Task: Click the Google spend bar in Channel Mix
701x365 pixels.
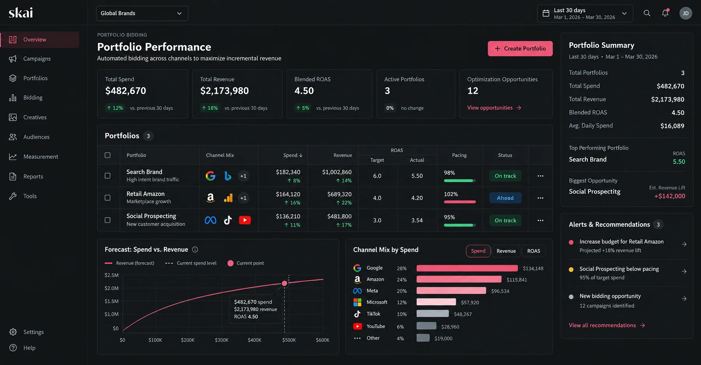Action: (467, 268)
